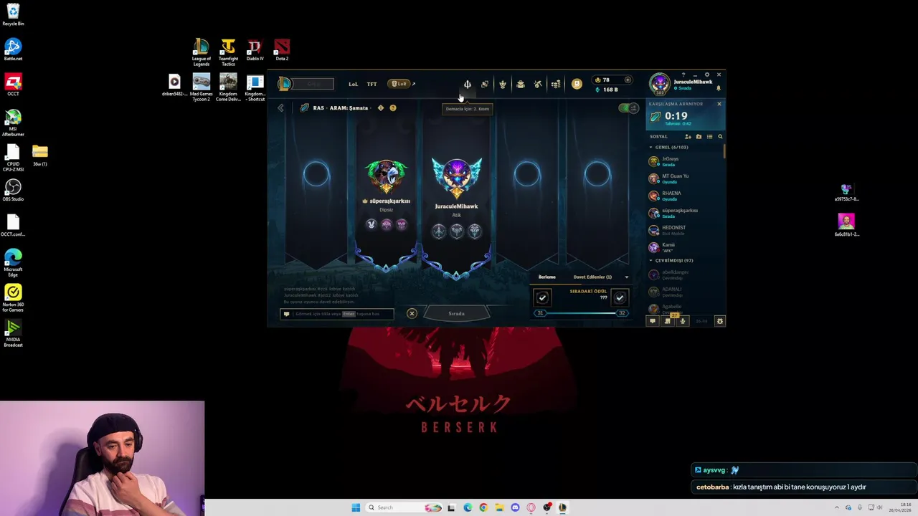Switch to the LoL tab
Viewport: 918px width, 516px height.
point(353,84)
